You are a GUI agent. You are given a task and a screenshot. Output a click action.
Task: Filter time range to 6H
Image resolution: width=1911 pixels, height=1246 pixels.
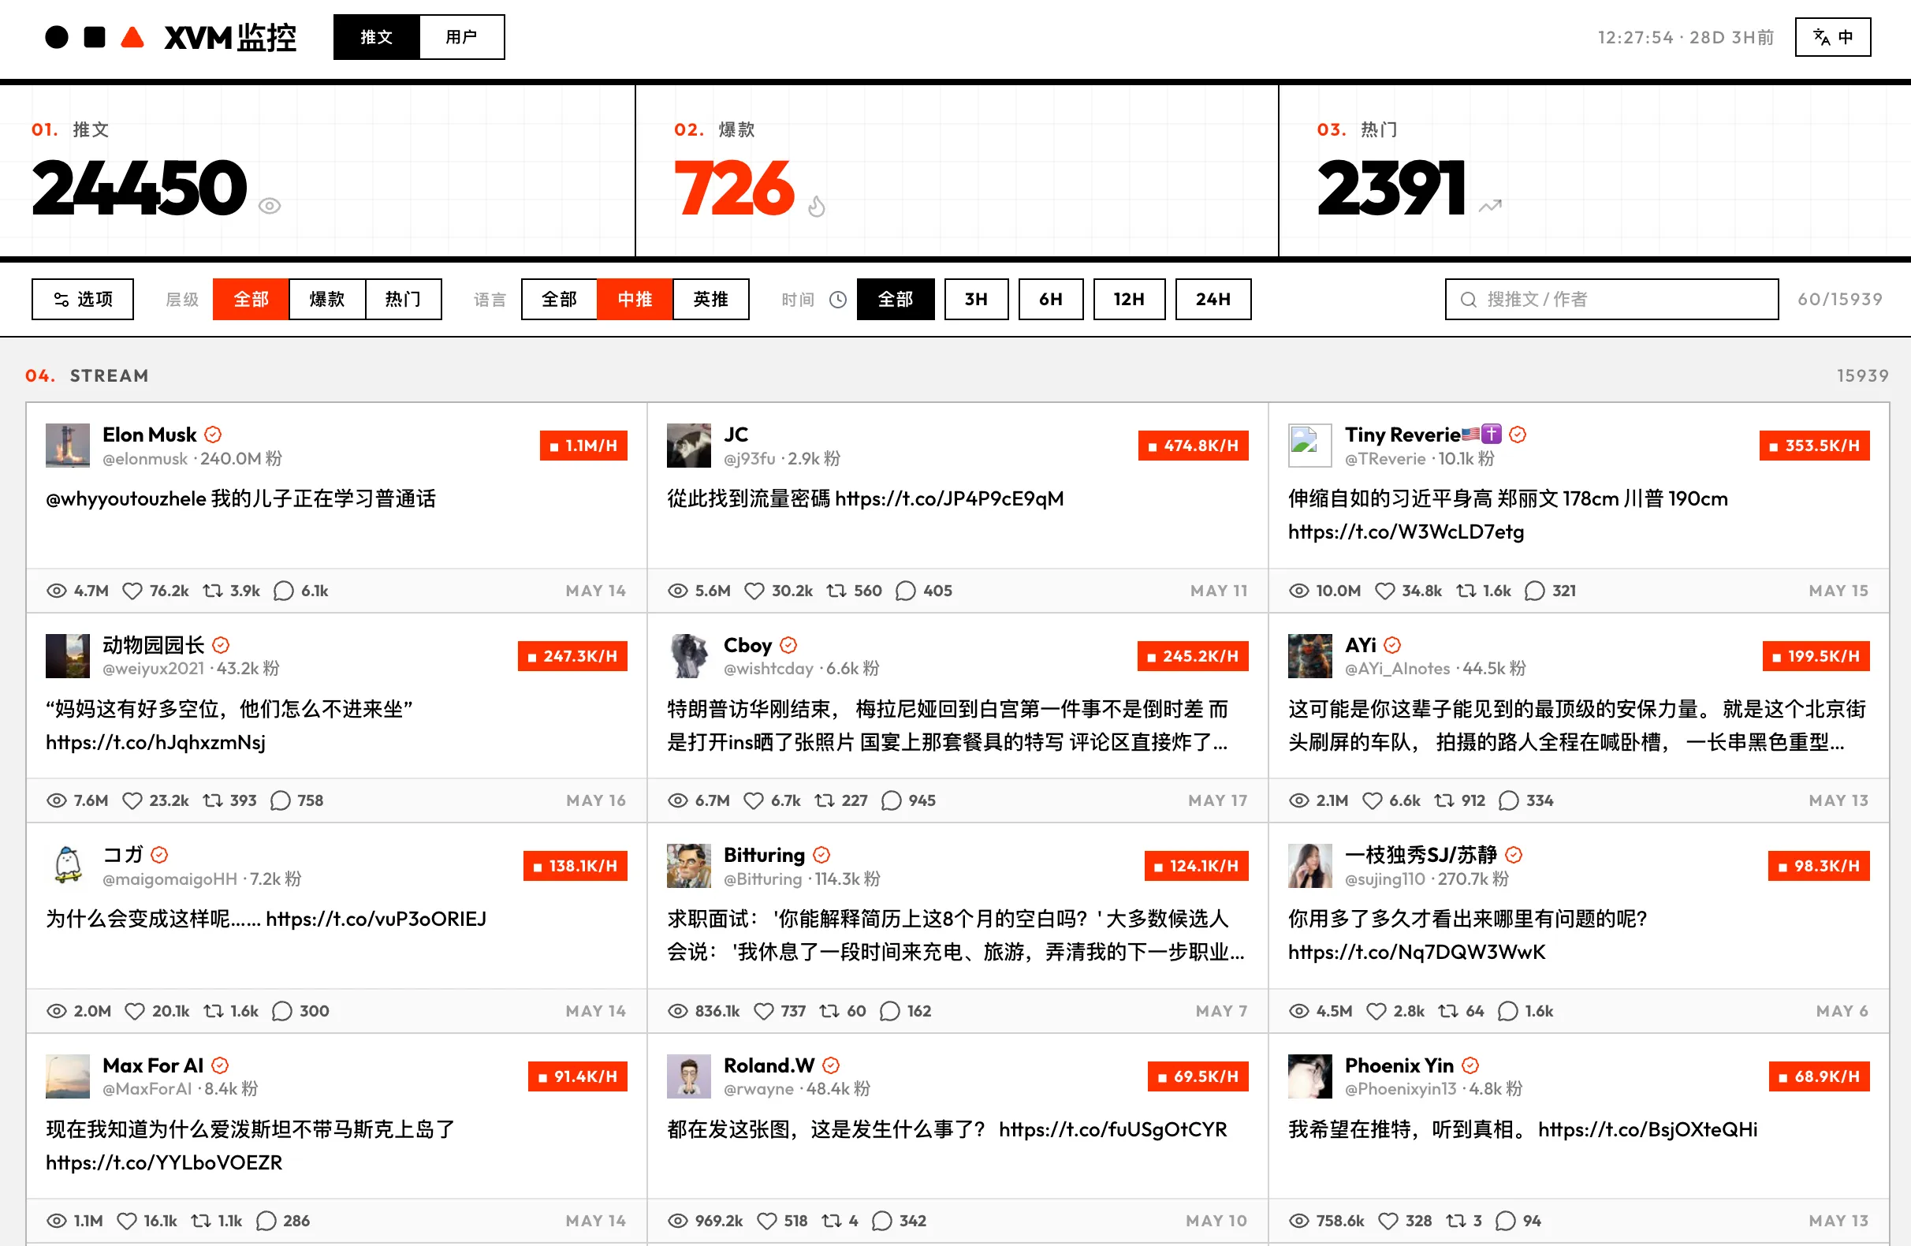pyautogui.click(x=1050, y=300)
